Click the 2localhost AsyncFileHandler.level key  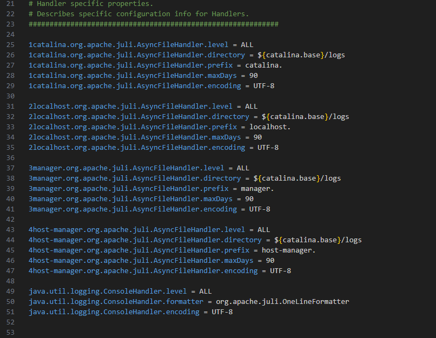tap(130, 107)
